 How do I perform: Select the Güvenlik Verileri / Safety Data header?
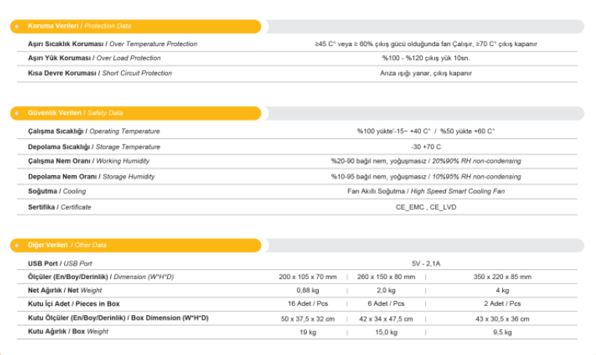(75, 113)
